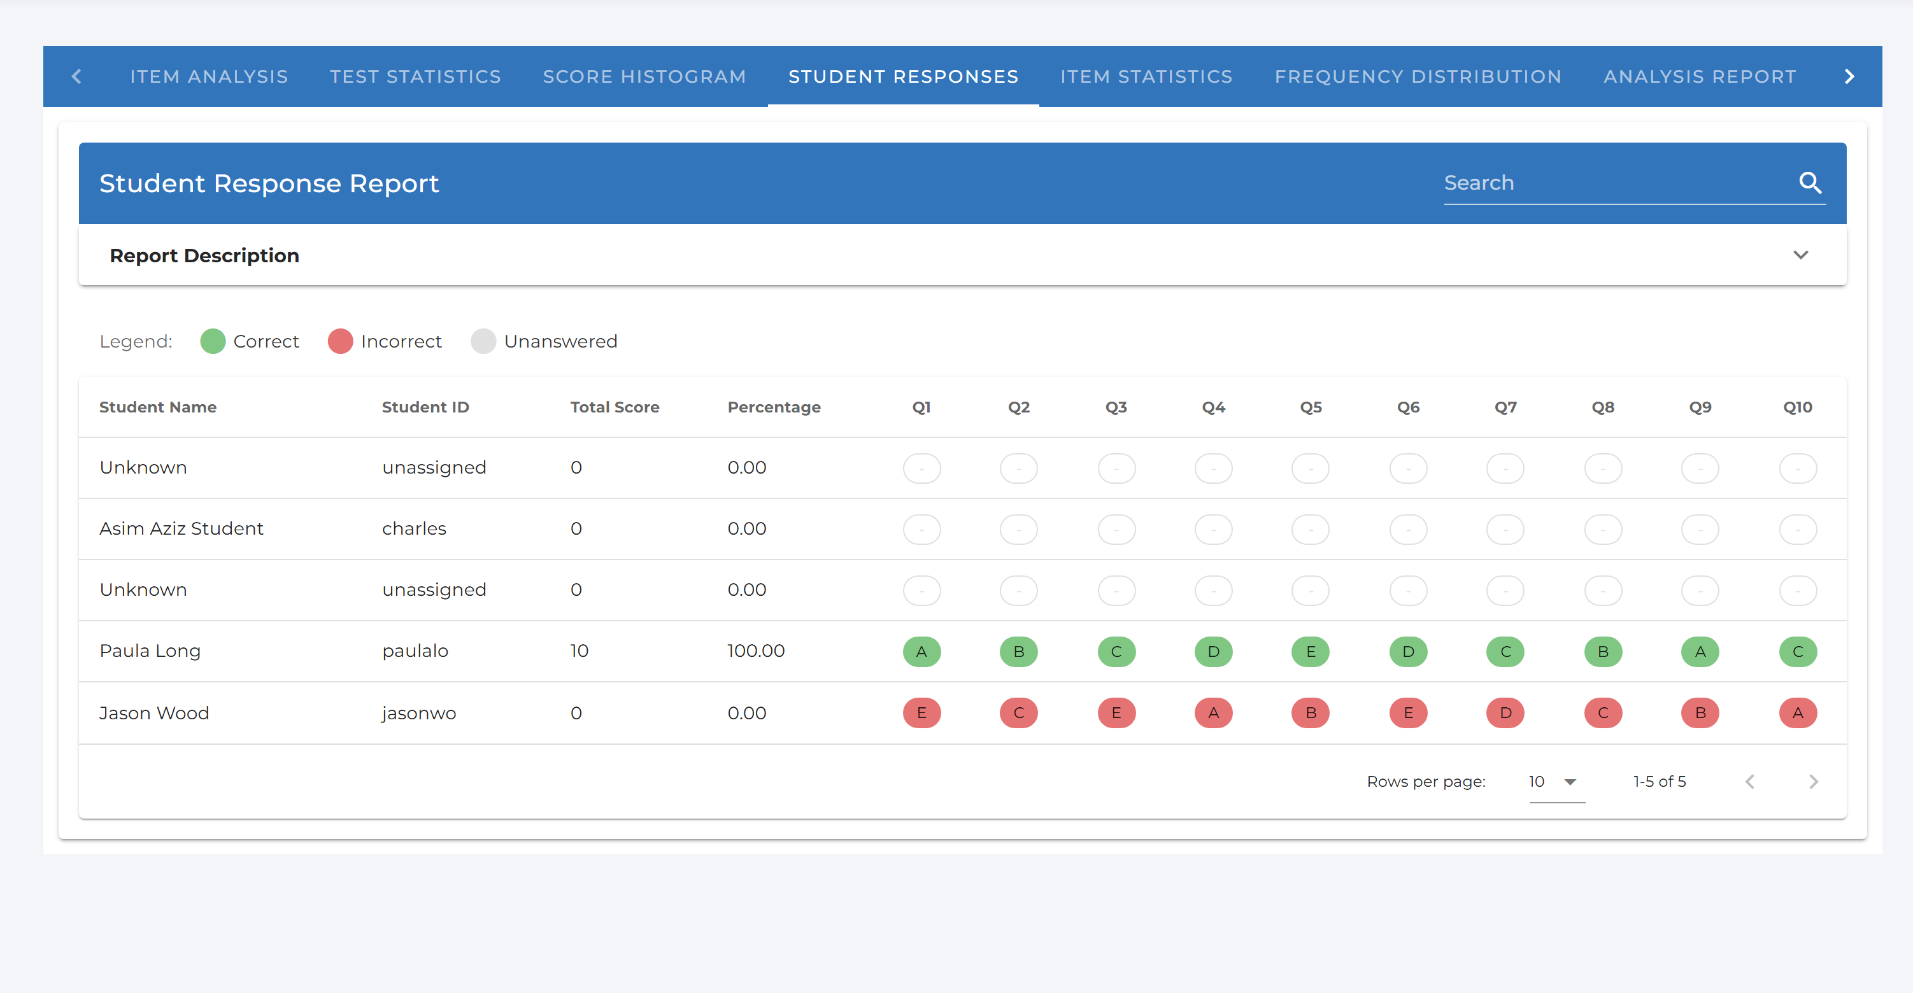The width and height of the screenshot is (1913, 993).
Task: Click the '1-5 of 5' pagination text
Action: [1659, 782]
